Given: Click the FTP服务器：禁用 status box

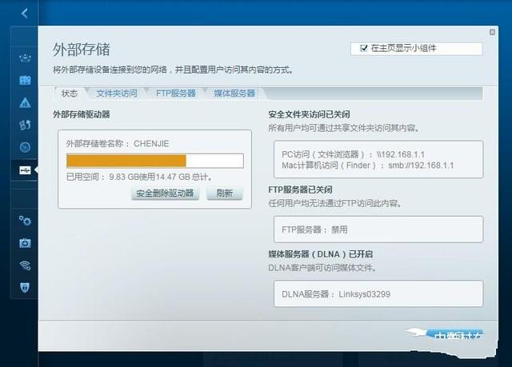Looking at the screenshot, I should tap(378, 229).
